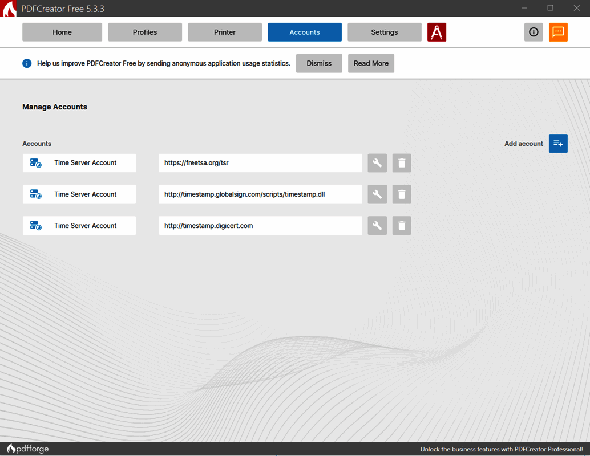
Task: Delete the freetsa.org time server account
Action: pos(402,163)
